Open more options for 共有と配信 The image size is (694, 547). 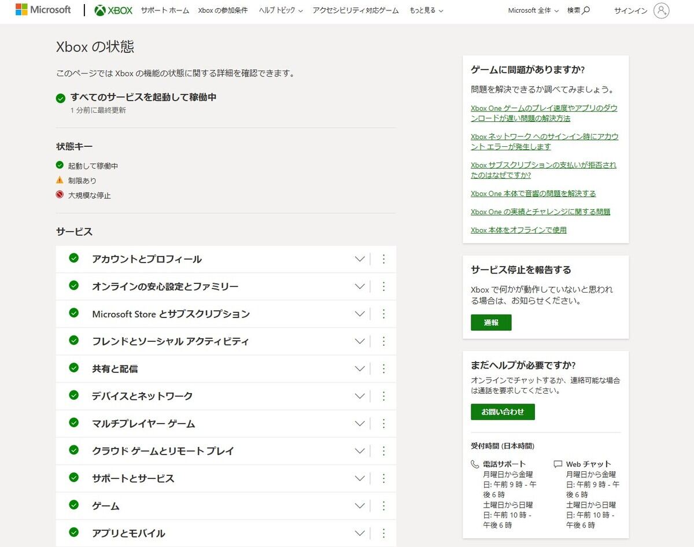click(383, 368)
